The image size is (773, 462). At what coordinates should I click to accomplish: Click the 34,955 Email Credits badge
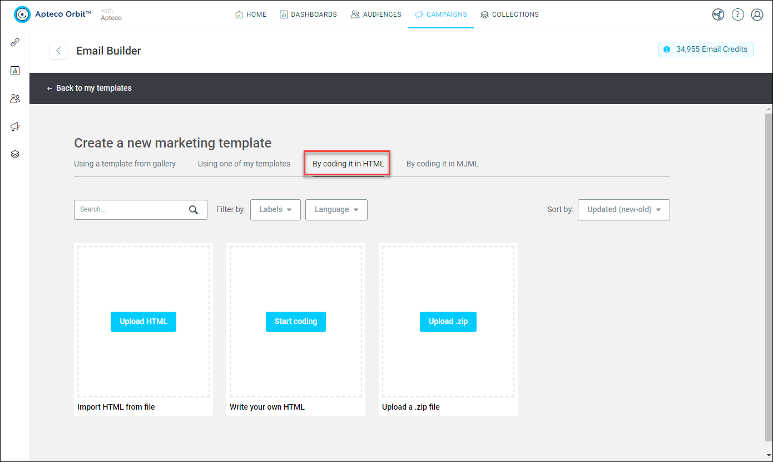706,50
